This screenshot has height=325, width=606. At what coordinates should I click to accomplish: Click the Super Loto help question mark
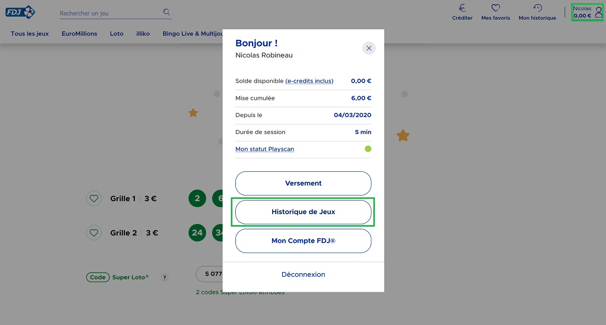pos(165,277)
